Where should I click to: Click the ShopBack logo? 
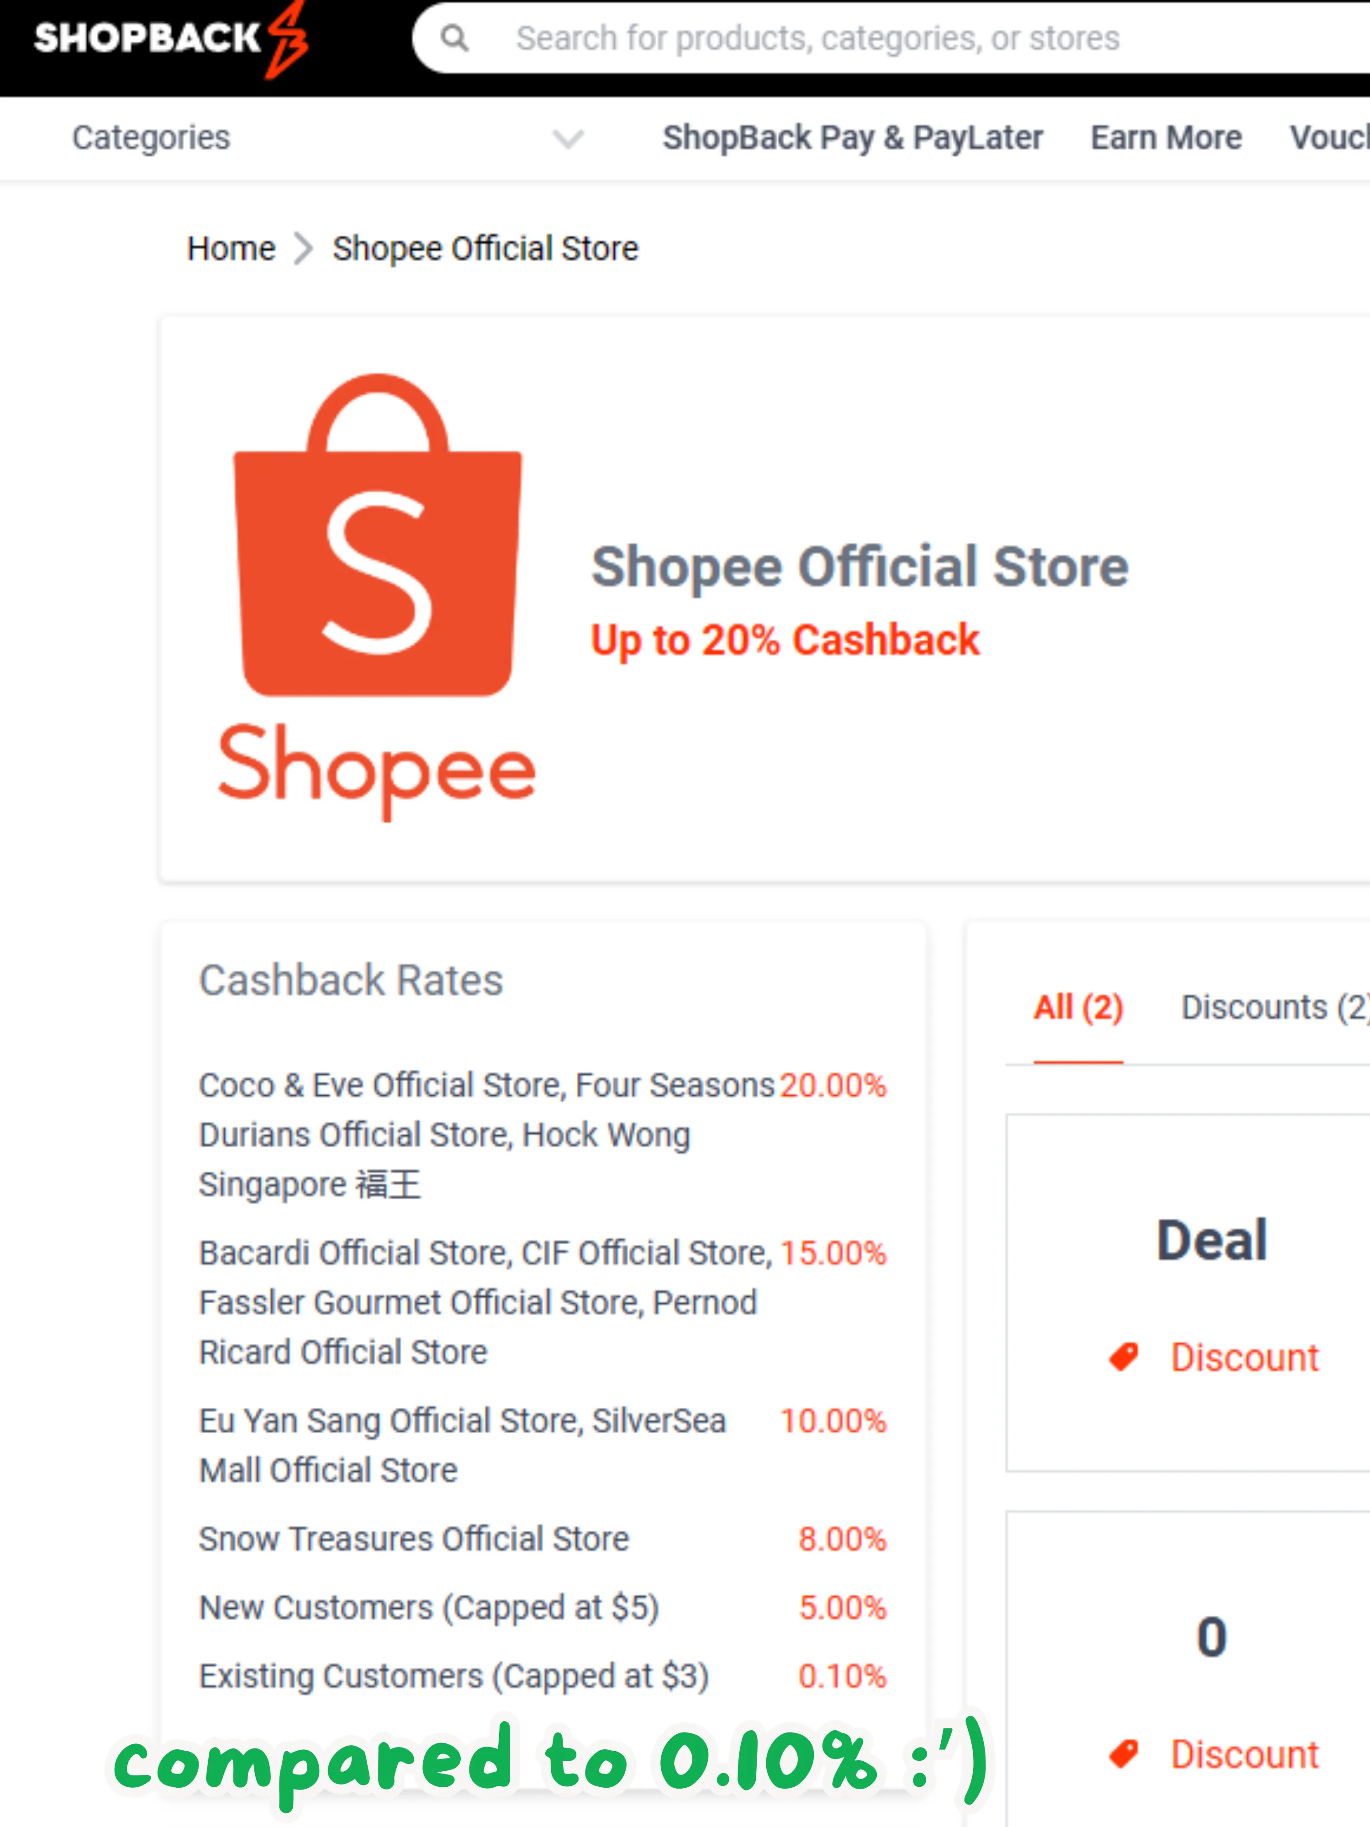pyautogui.click(x=170, y=38)
